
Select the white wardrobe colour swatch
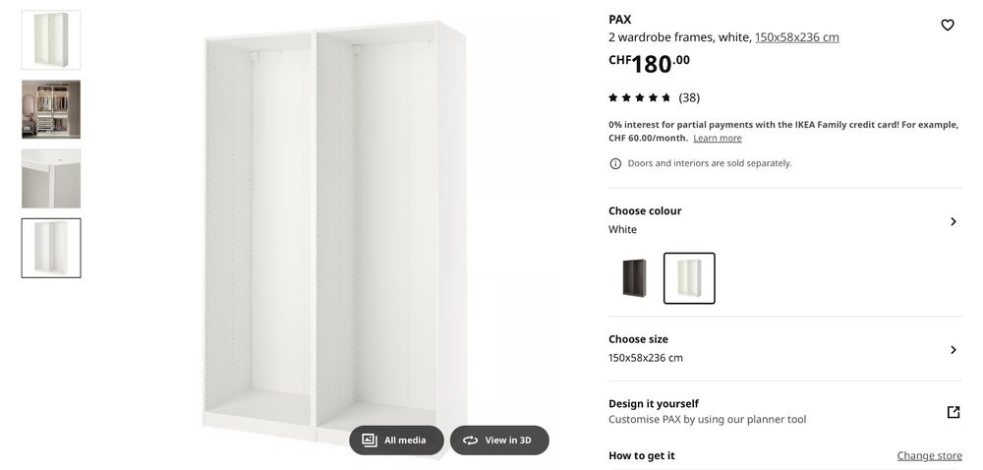click(689, 278)
